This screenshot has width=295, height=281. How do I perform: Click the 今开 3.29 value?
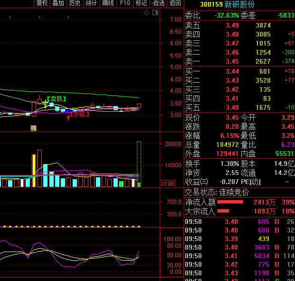click(x=288, y=118)
